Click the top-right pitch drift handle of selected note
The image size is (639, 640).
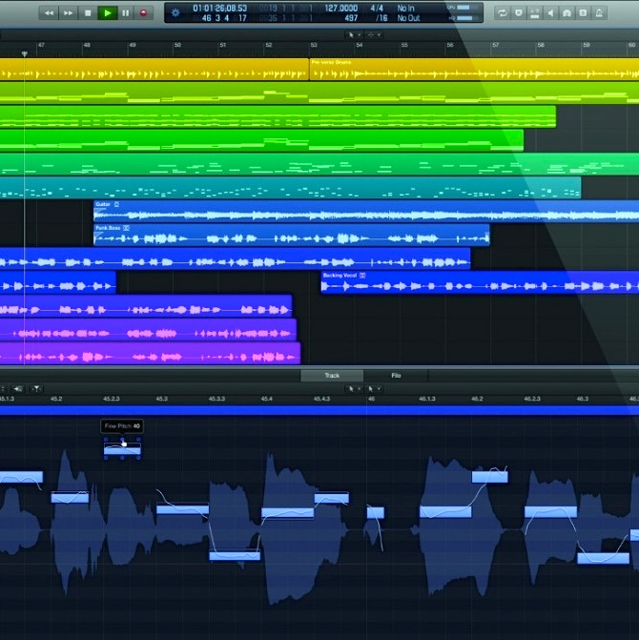[x=138, y=440]
